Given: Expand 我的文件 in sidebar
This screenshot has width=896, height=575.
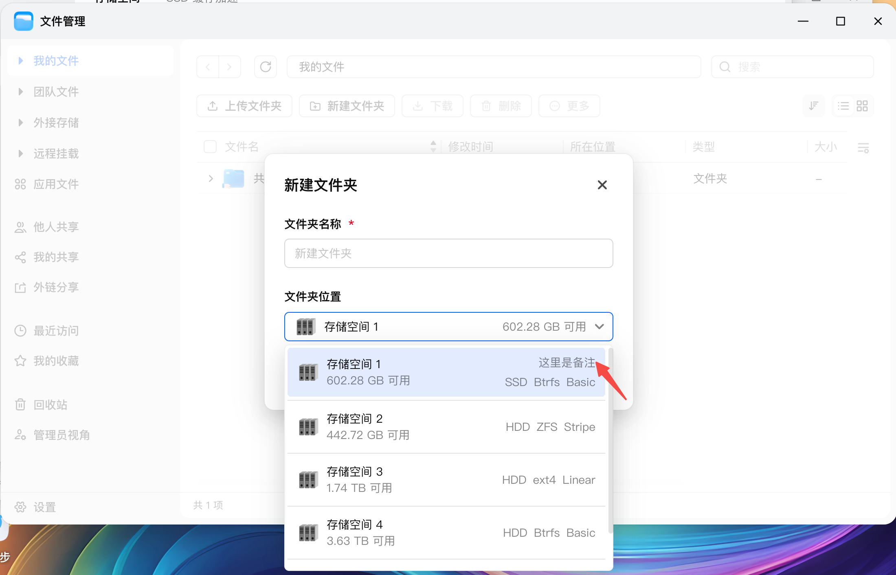Looking at the screenshot, I should click(20, 61).
